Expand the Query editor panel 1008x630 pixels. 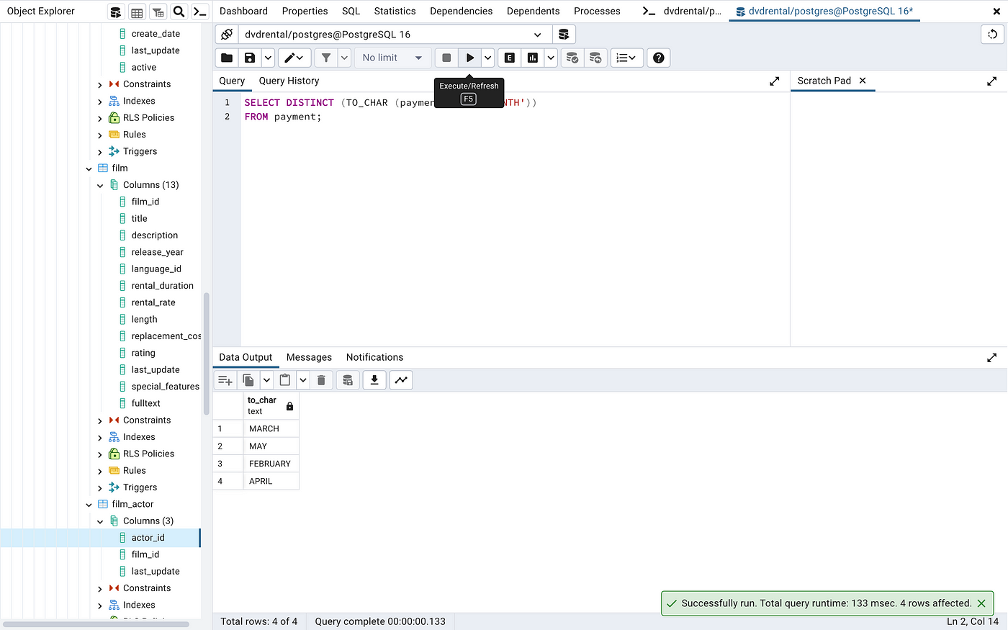[775, 81]
